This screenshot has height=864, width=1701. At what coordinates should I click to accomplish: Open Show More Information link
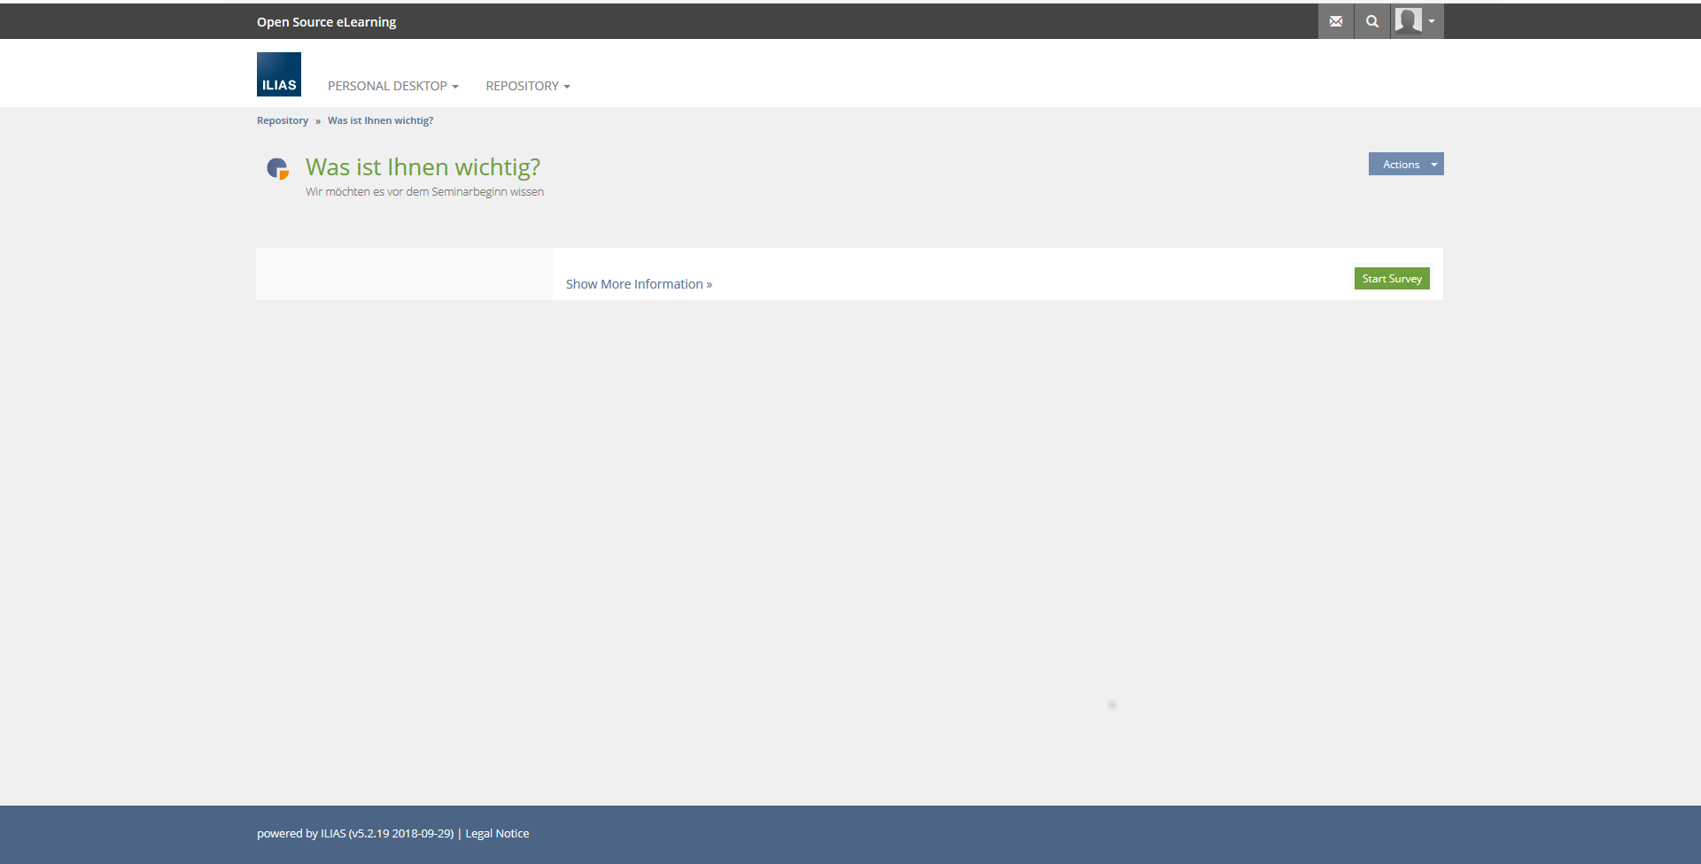click(639, 284)
